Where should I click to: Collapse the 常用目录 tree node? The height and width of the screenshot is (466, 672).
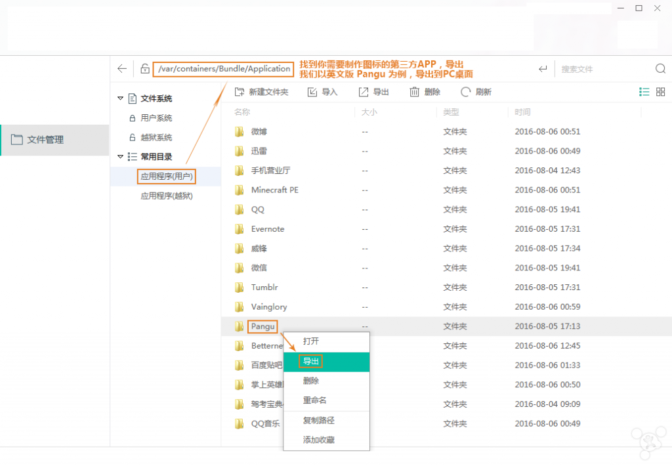click(x=121, y=156)
